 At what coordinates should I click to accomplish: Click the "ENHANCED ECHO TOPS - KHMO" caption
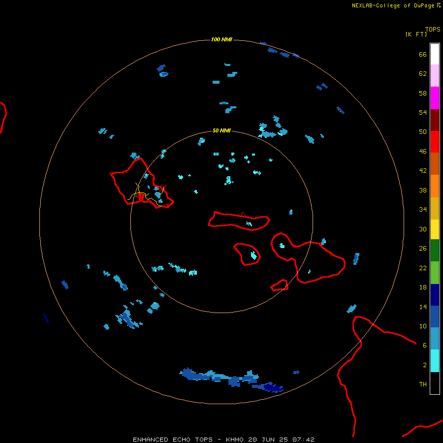pos(188,440)
